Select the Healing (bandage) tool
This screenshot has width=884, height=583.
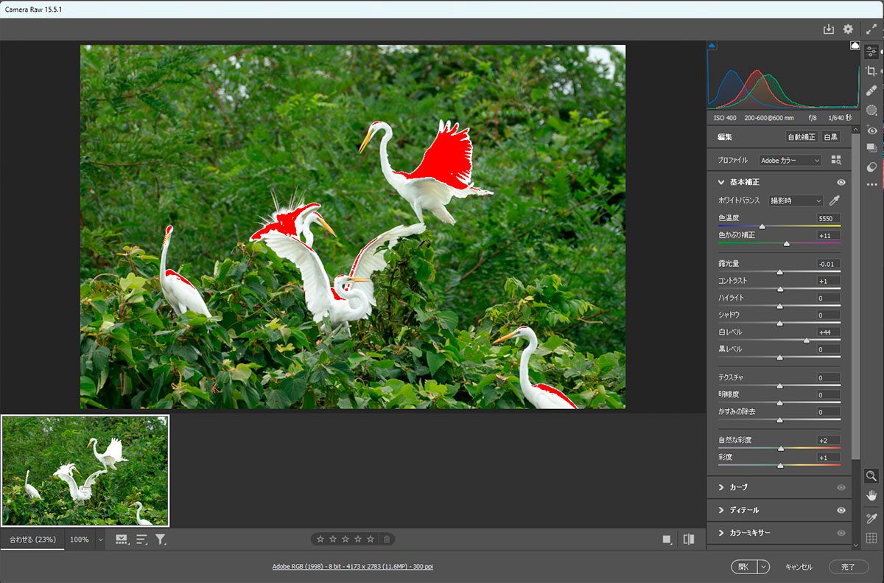tap(871, 90)
